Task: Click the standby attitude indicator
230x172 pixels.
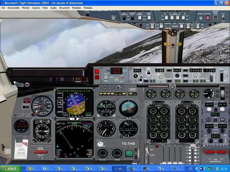Action: 128,108
